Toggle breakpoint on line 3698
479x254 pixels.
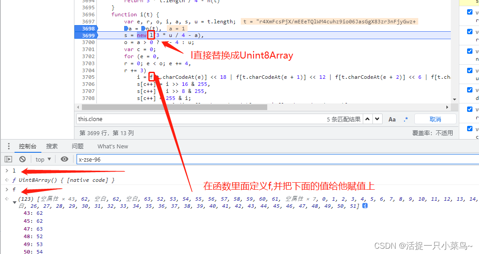[85, 29]
